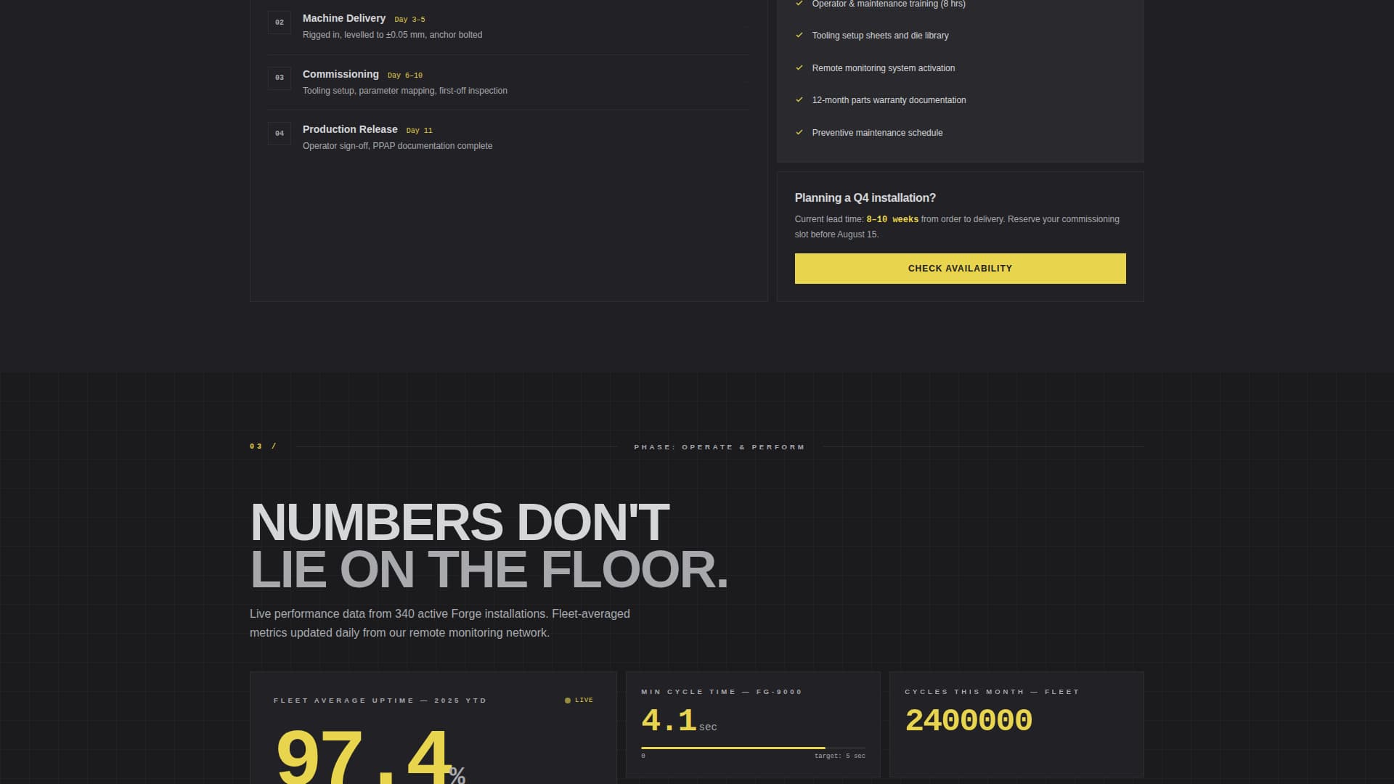Select the Phase: Operate & Perform section label
Viewport: 1394px width, 784px height.
pos(720,446)
